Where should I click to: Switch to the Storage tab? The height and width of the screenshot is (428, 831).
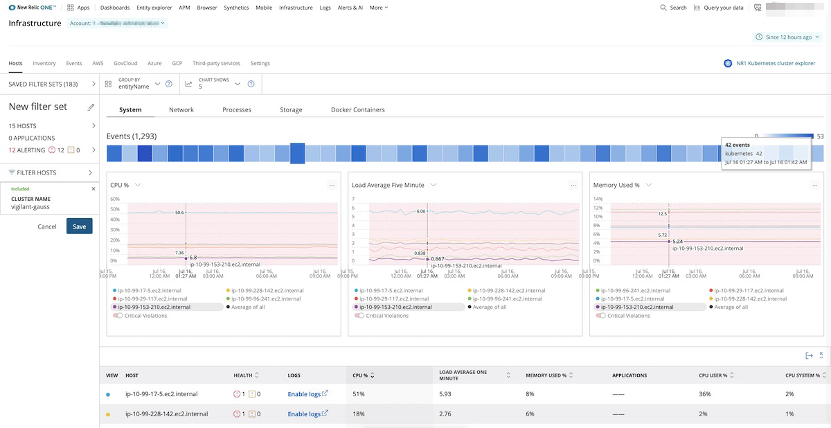point(291,109)
